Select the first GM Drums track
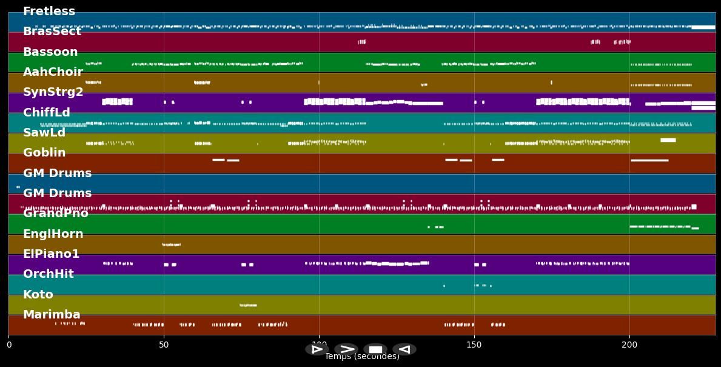Viewport: 721px width, 367px height. tap(57, 173)
